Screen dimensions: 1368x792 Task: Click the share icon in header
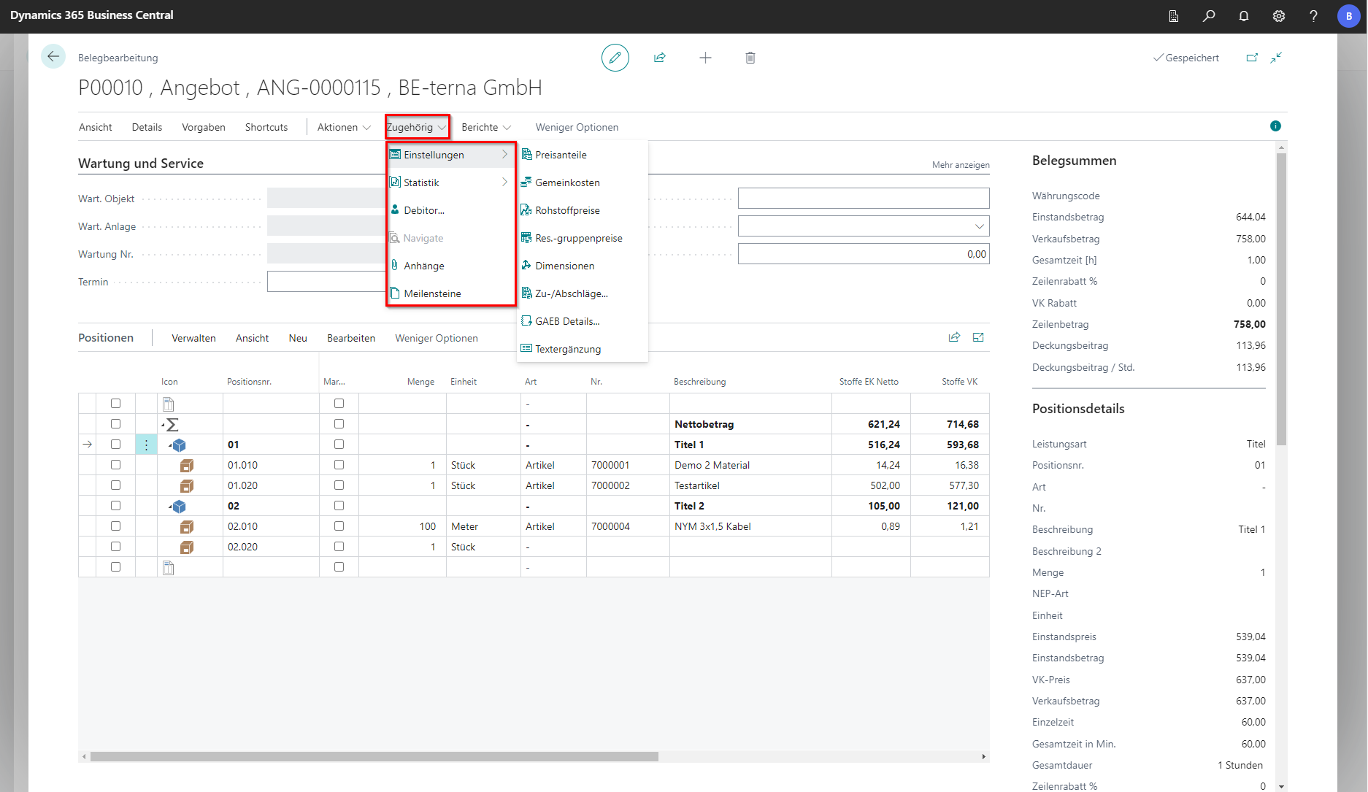click(x=660, y=58)
